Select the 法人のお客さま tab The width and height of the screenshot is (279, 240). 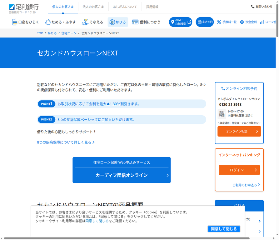click(93, 7)
